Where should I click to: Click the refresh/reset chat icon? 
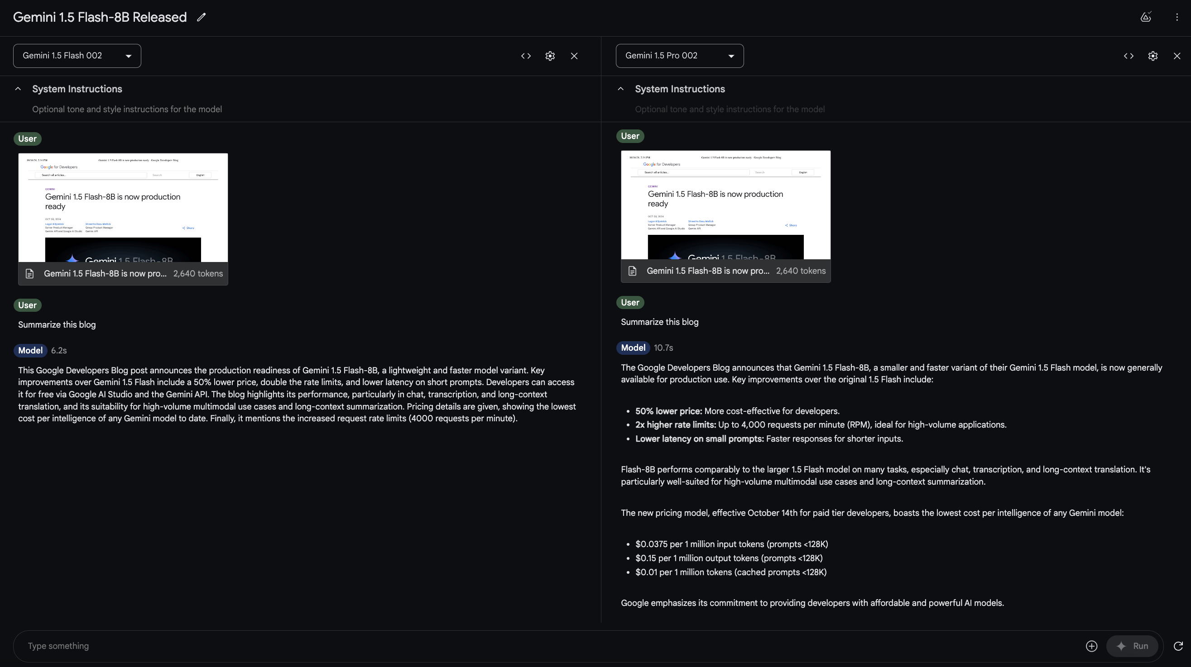click(1178, 646)
